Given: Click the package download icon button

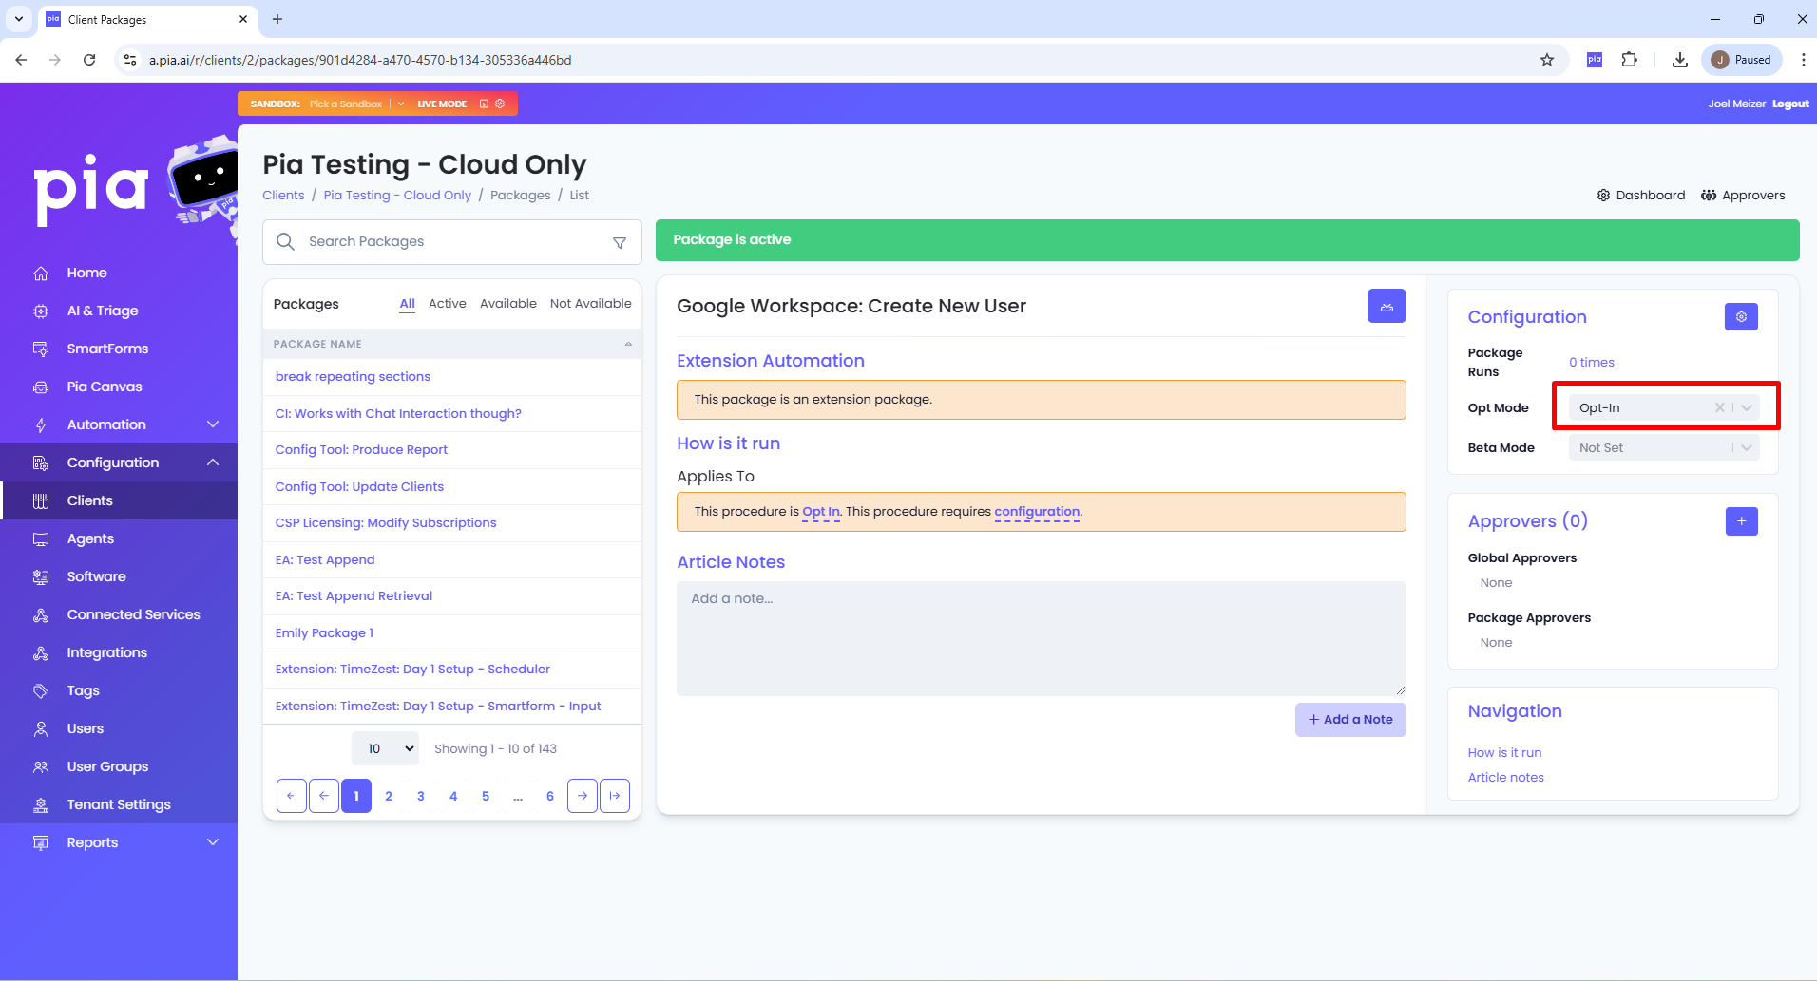Looking at the screenshot, I should (1387, 306).
